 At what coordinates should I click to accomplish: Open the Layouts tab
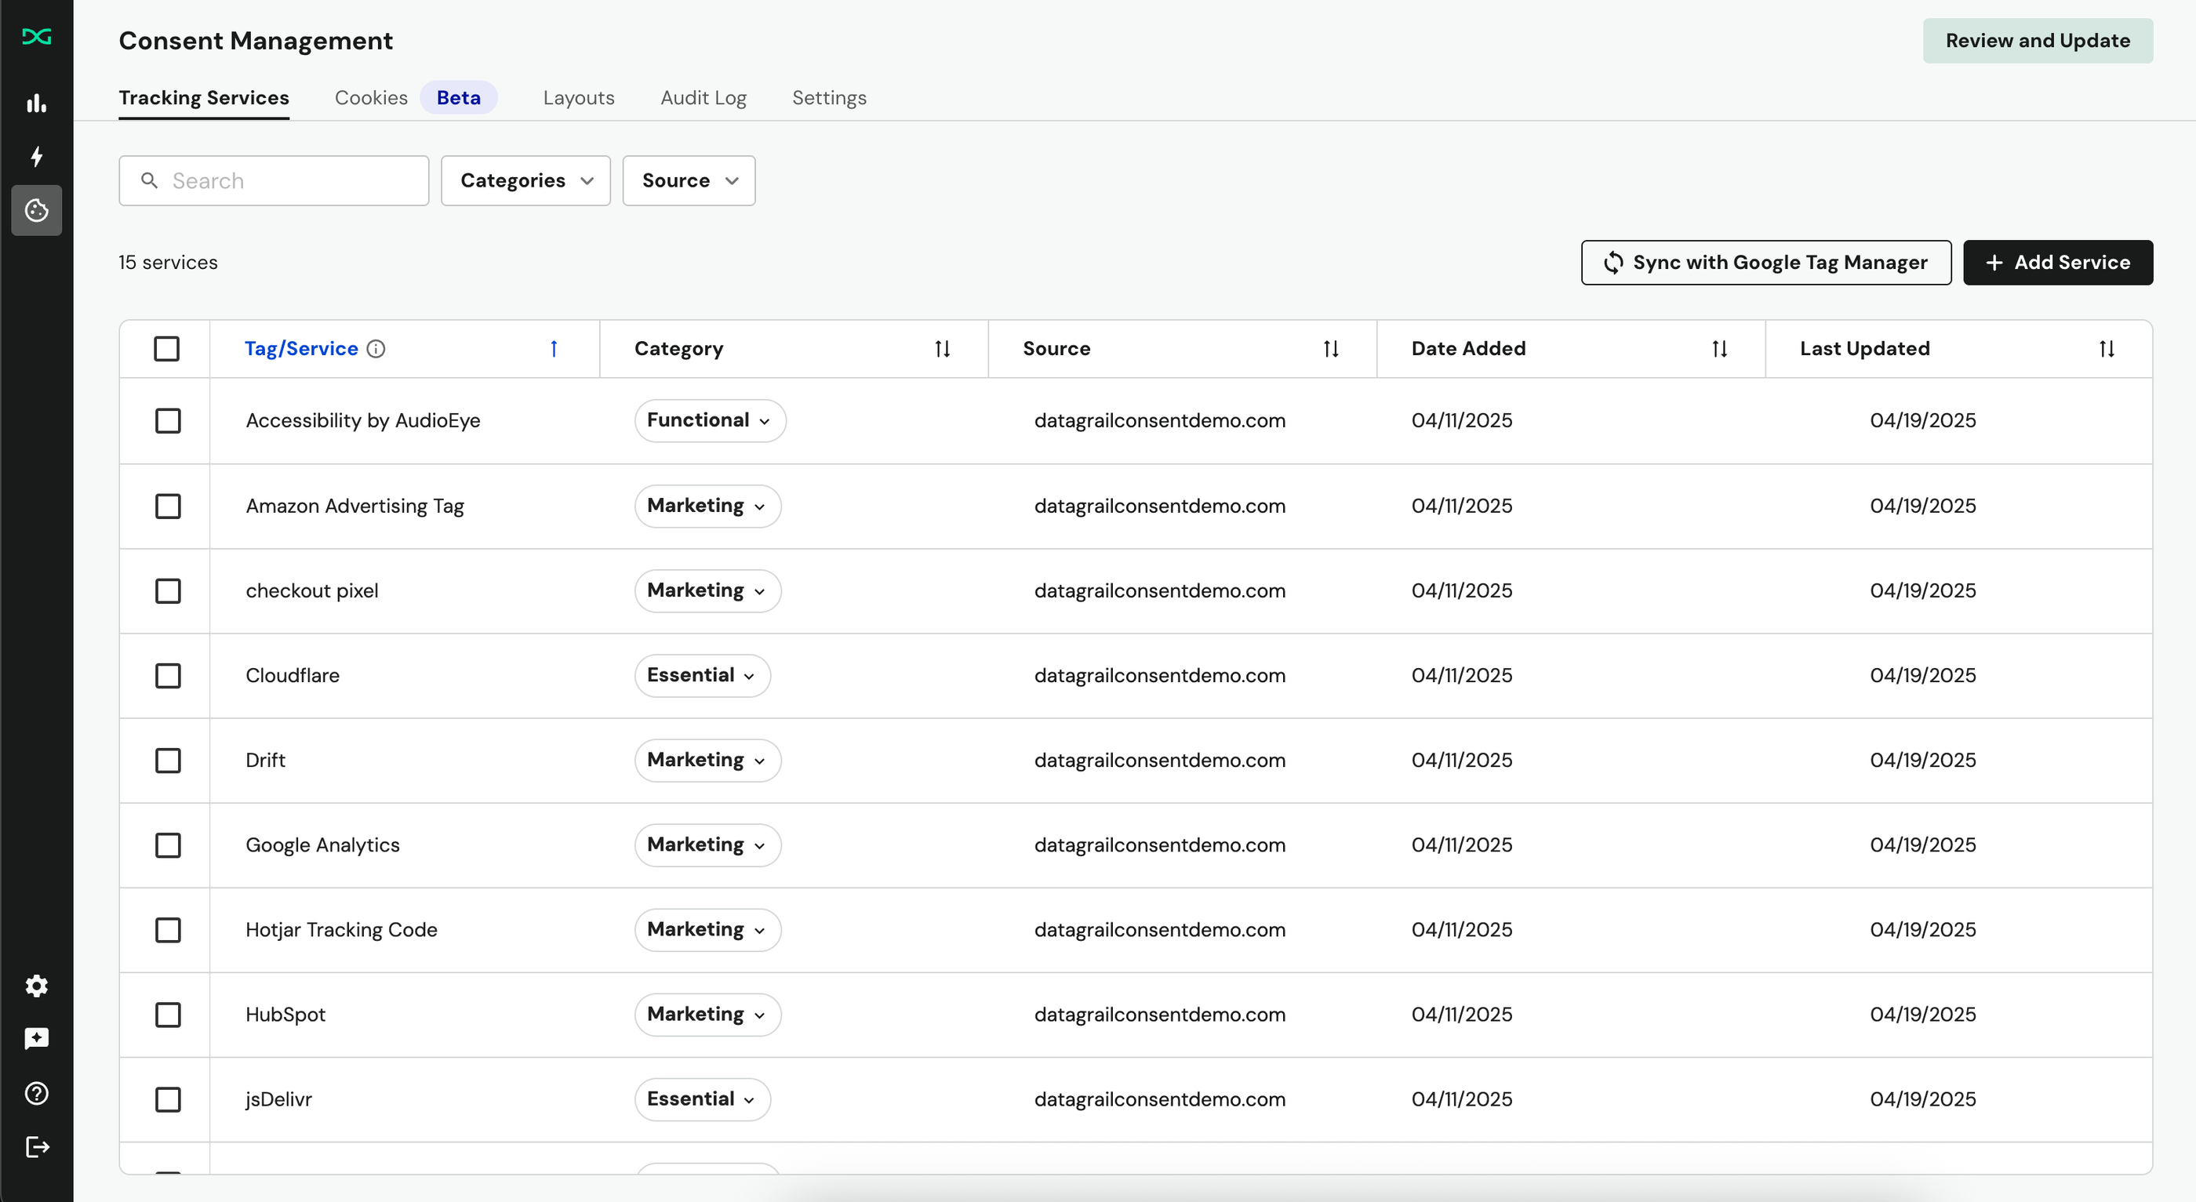click(x=579, y=98)
